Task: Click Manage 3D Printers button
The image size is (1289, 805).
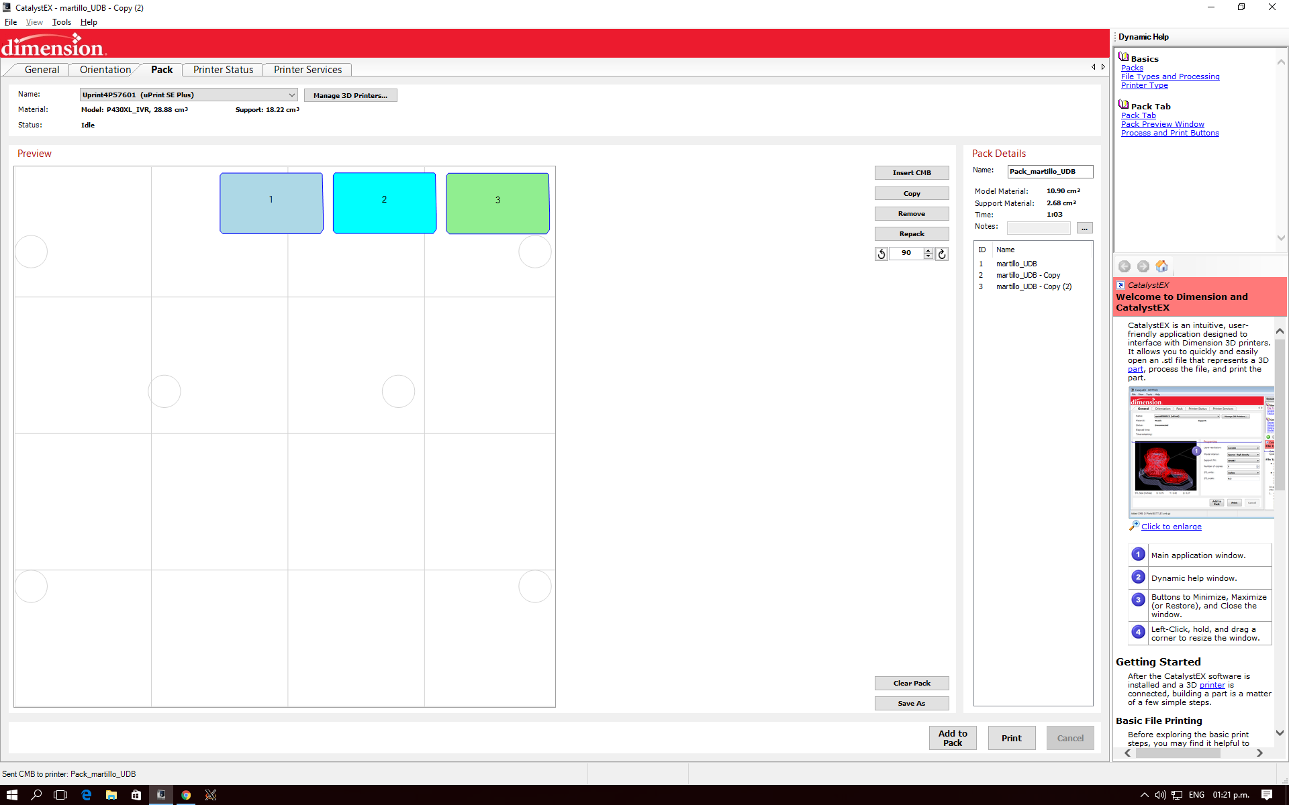Action: click(x=350, y=95)
